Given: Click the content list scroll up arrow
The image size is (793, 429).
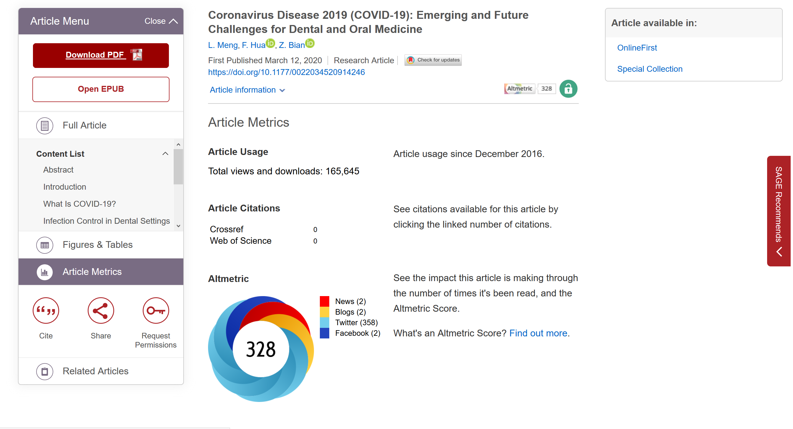Looking at the screenshot, I should [178, 144].
